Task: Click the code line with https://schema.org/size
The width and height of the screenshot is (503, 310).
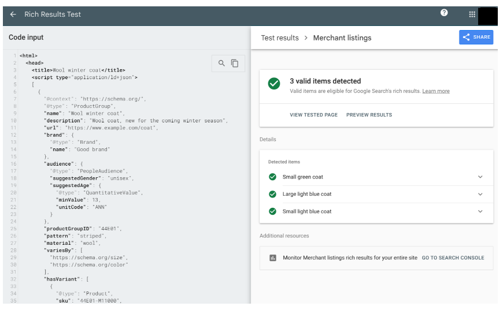Action: pos(89,257)
